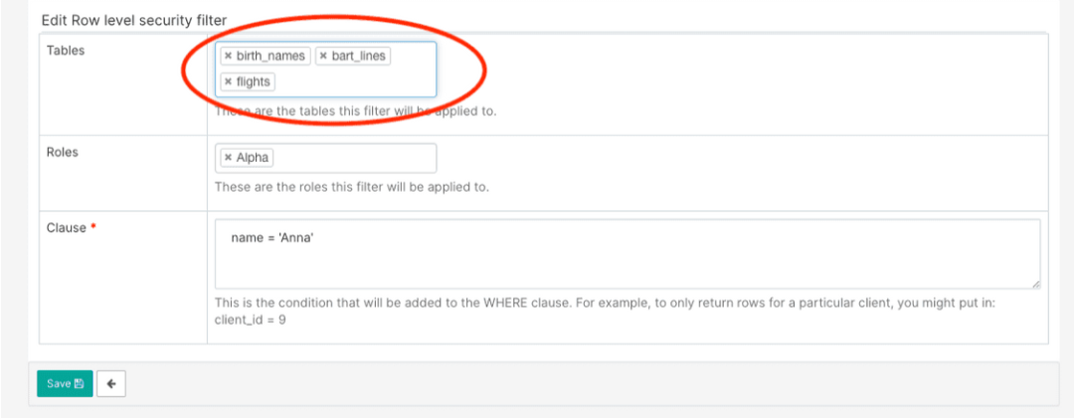Select the Alpha role tag label
Screen dimensions: 1074x418
[x=253, y=158]
